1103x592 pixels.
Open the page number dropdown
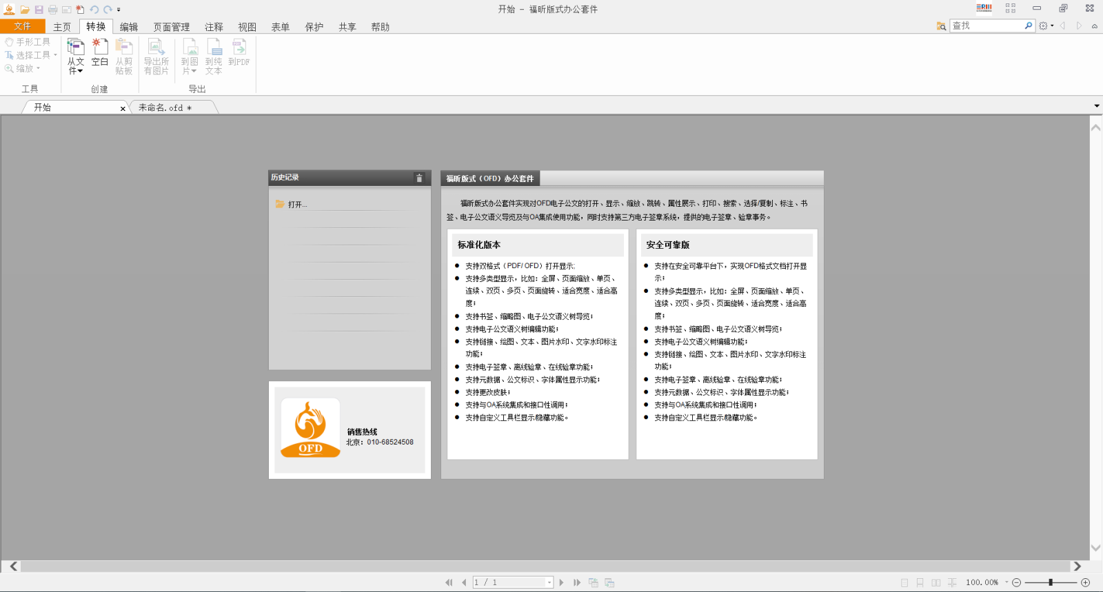pyautogui.click(x=549, y=582)
